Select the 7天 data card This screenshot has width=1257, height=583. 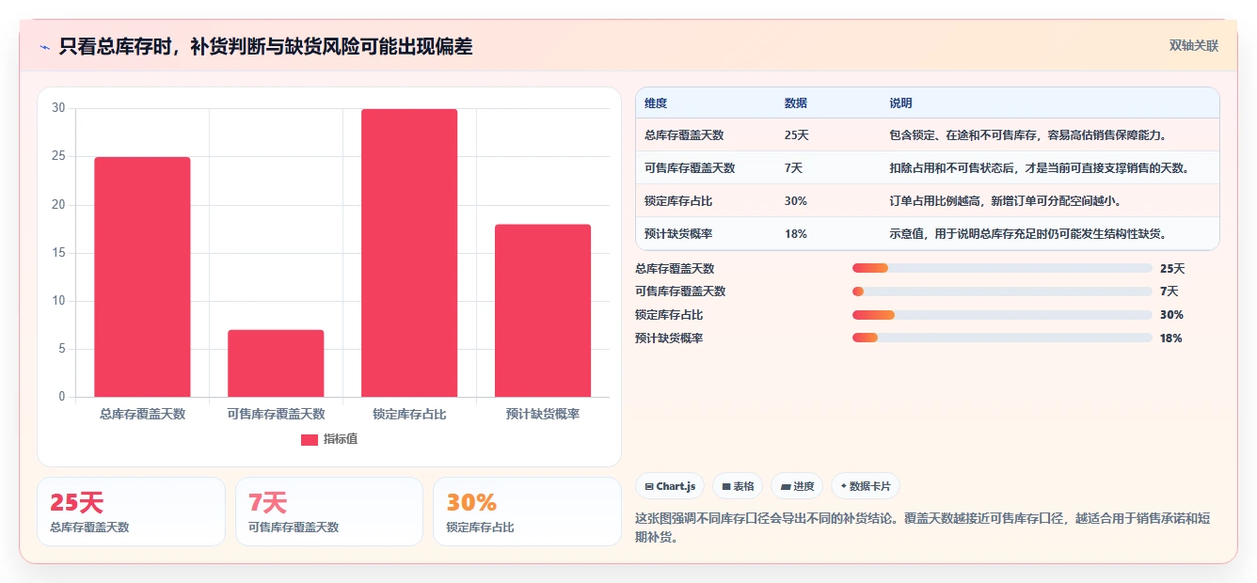pyautogui.click(x=329, y=512)
